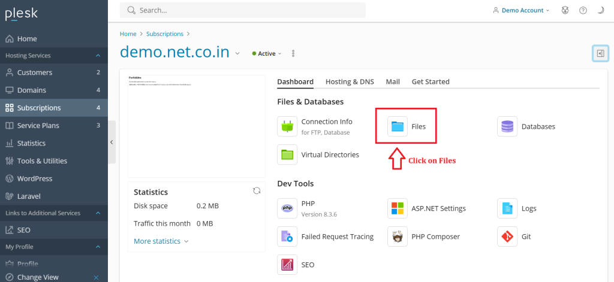Click the Subscriptions breadcrumb link
The height and width of the screenshot is (282, 614).
point(165,34)
